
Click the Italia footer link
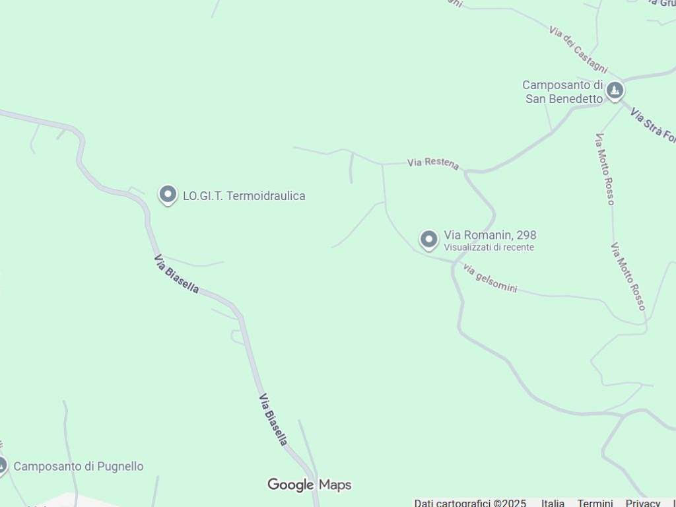coord(553,503)
